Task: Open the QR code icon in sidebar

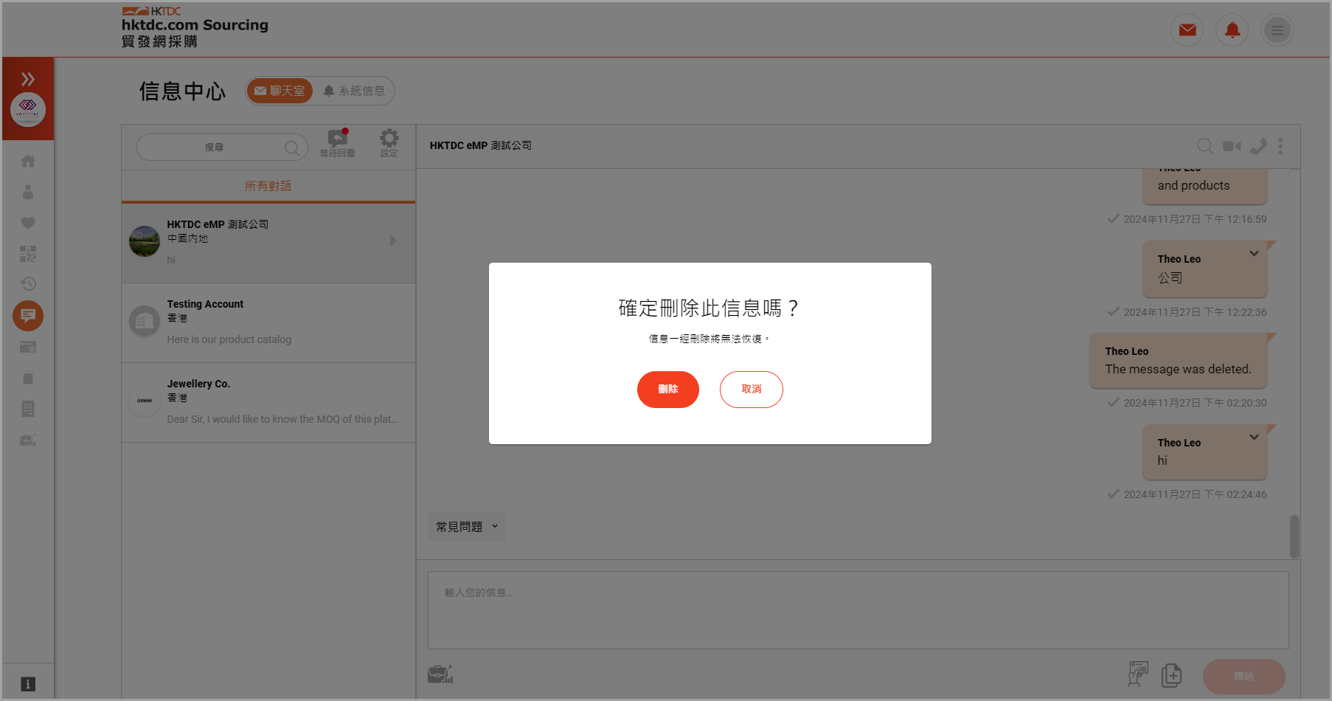Action: point(28,254)
